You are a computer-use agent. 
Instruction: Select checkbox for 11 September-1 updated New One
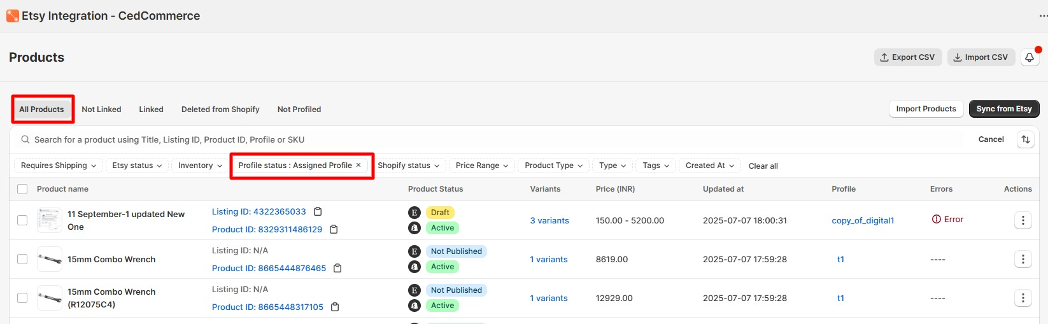coord(22,220)
